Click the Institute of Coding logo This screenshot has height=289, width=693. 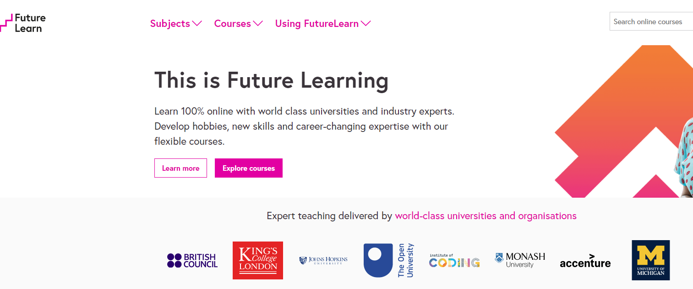click(x=454, y=261)
